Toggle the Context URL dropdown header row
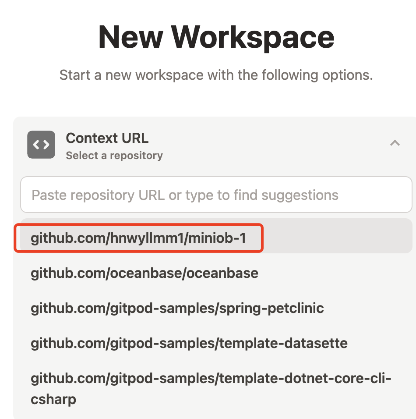 point(214,145)
